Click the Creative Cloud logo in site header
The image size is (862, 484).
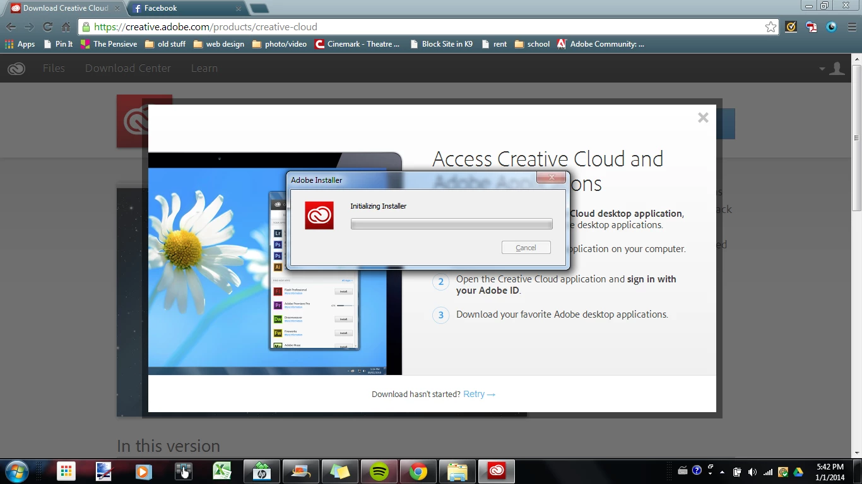coord(16,68)
